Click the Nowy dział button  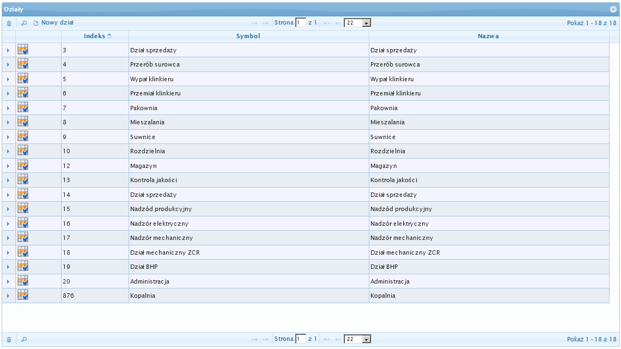pos(53,23)
